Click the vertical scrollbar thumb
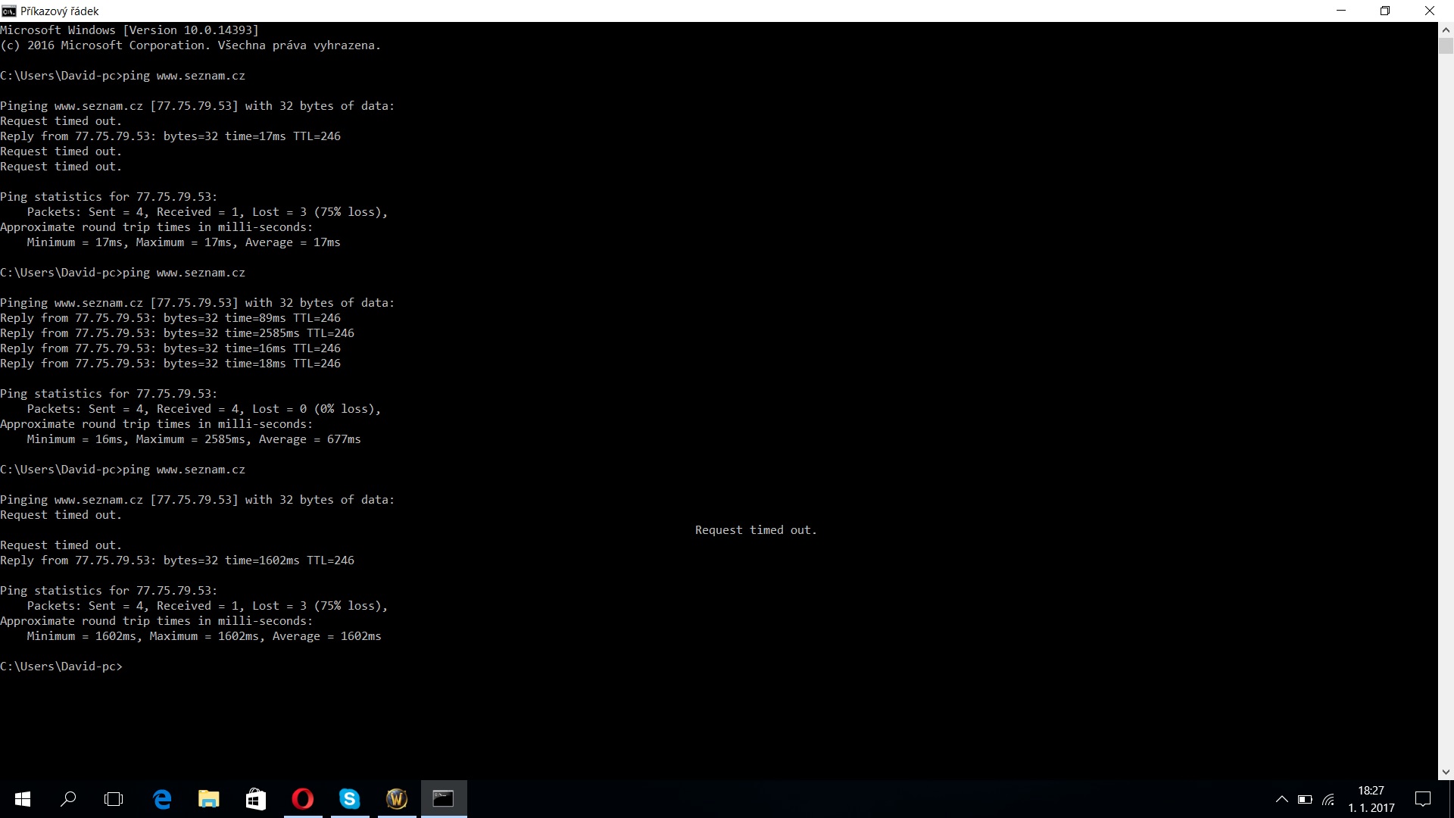 pyautogui.click(x=1446, y=45)
